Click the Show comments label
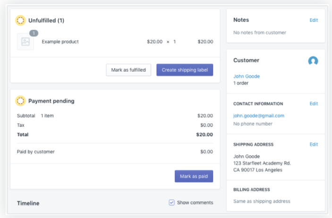This screenshot has height=218, width=332. pos(195,202)
